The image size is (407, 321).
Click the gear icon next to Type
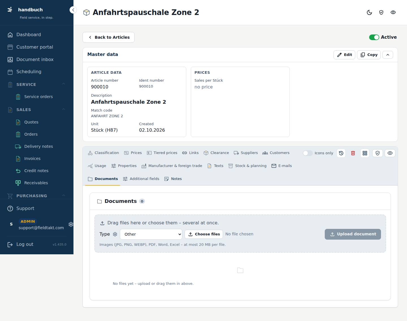[x=115, y=234]
